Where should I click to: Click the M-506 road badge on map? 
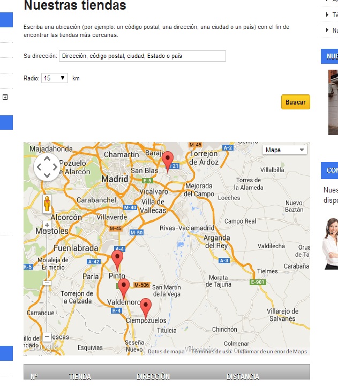[141, 285]
